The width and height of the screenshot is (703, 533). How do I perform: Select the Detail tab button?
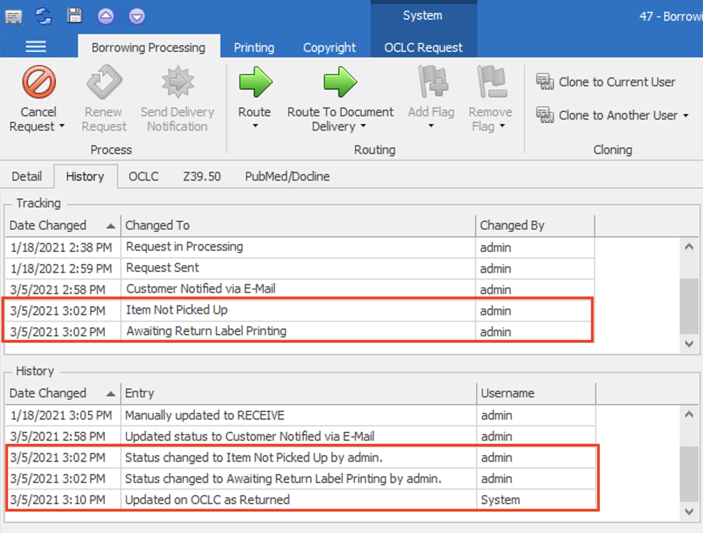click(x=27, y=176)
